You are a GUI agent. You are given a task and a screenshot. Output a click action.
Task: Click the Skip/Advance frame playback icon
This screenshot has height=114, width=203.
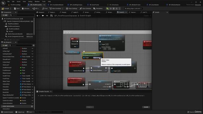point(111,9)
